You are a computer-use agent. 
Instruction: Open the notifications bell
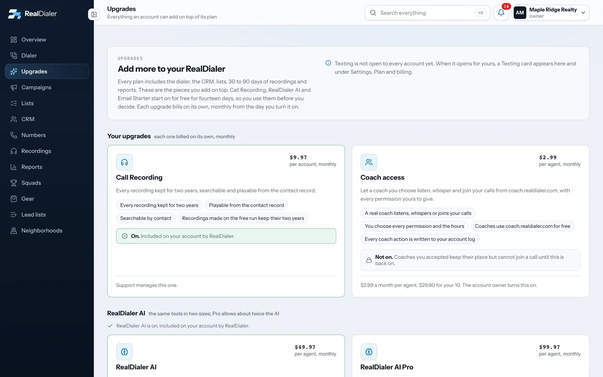point(501,13)
